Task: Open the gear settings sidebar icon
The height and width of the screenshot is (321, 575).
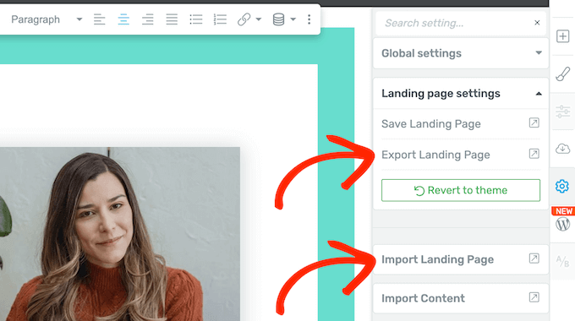Action: [561, 186]
